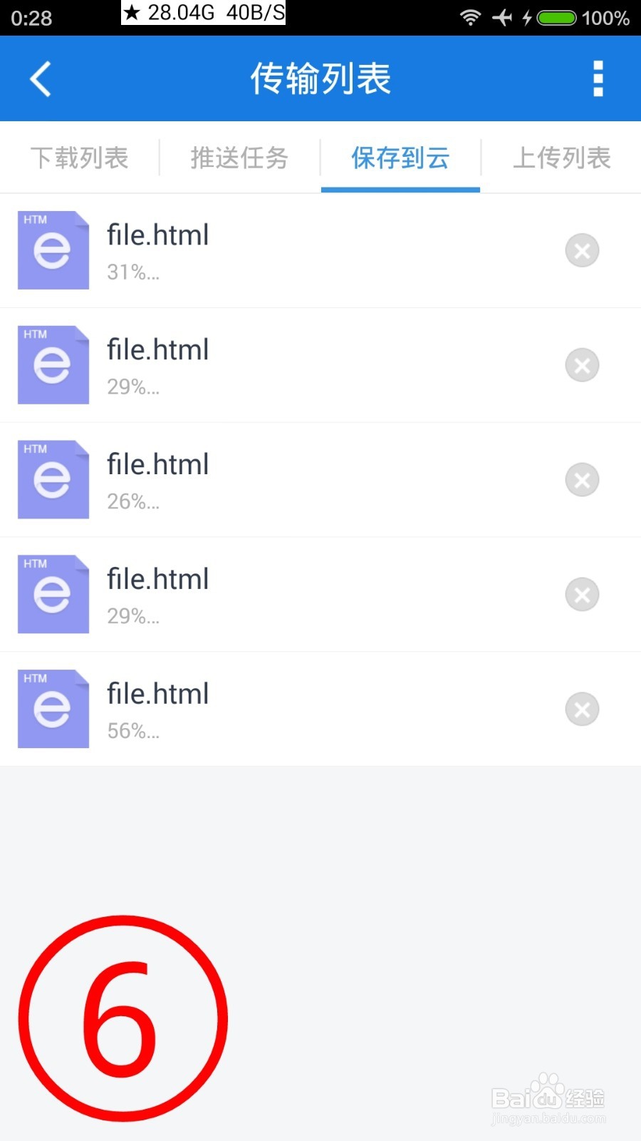Tap the back arrow in the header
The width and height of the screenshot is (641, 1141).
[41, 78]
